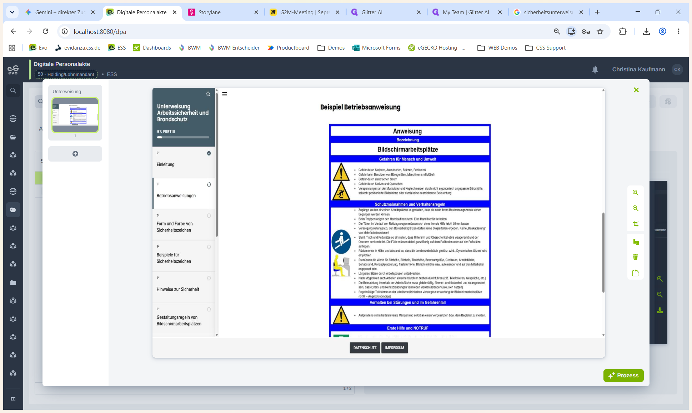The image size is (692, 413).
Task: Open the apps grid in bookmarks bar
Action: click(12, 48)
